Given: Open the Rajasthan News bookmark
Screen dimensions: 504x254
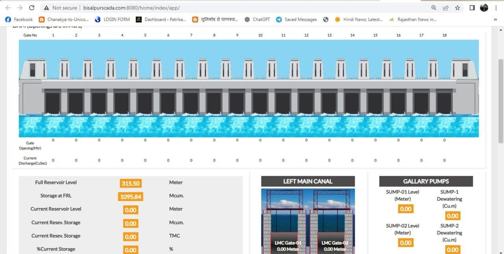Looking at the screenshot, I should (x=413, y=19).
